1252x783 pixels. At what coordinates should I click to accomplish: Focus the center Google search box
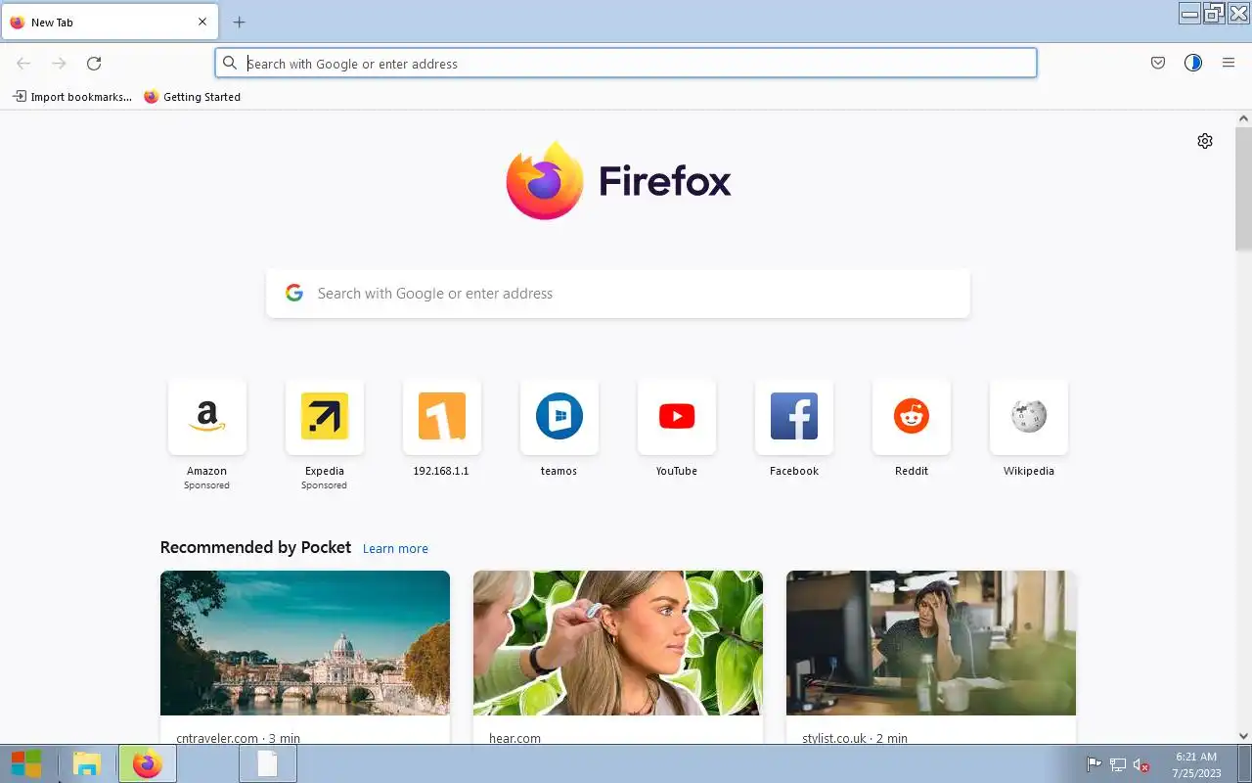point(618,294)
